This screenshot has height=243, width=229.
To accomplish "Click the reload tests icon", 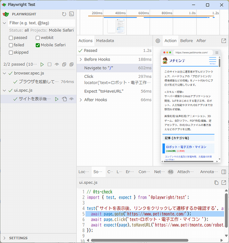I will [64, 14].
